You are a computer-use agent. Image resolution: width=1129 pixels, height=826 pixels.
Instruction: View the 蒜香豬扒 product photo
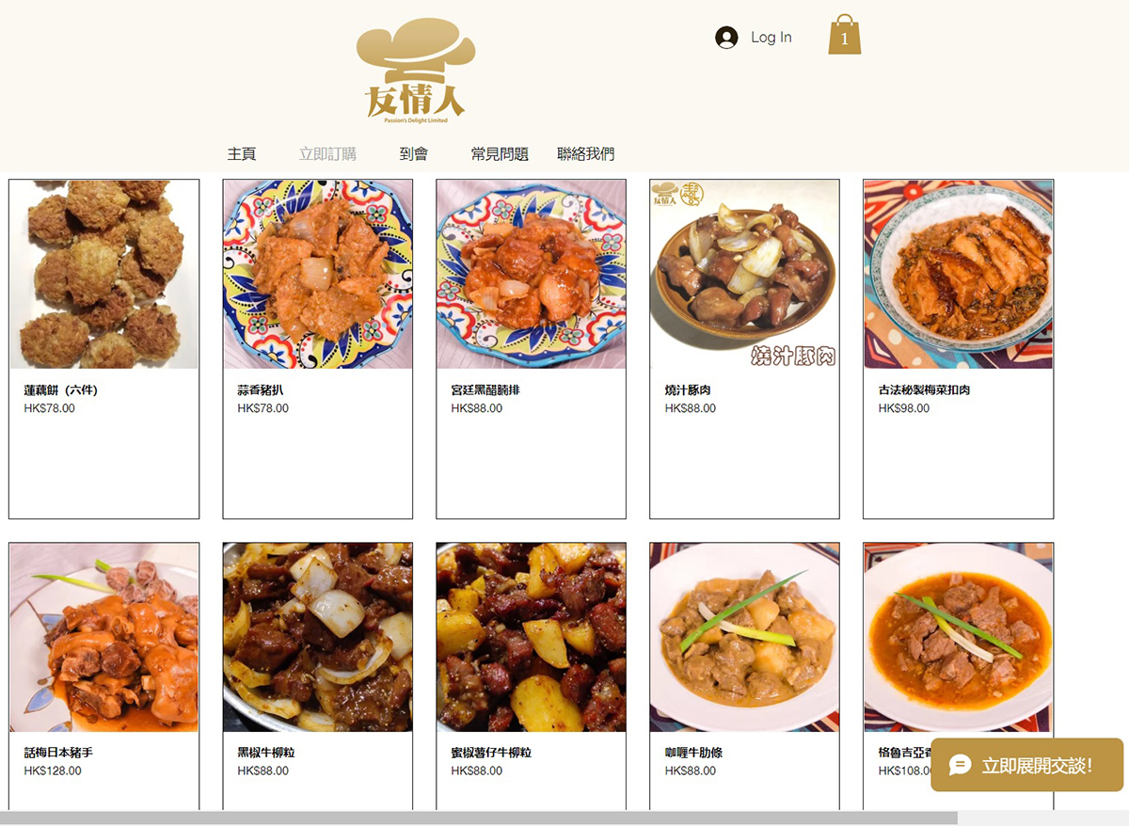[318, 274]
